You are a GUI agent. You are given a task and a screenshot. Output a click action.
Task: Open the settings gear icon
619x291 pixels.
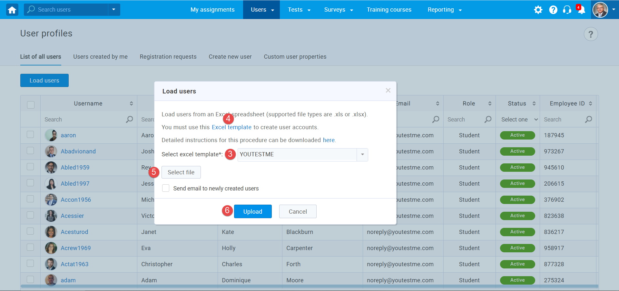coord(538,10)
